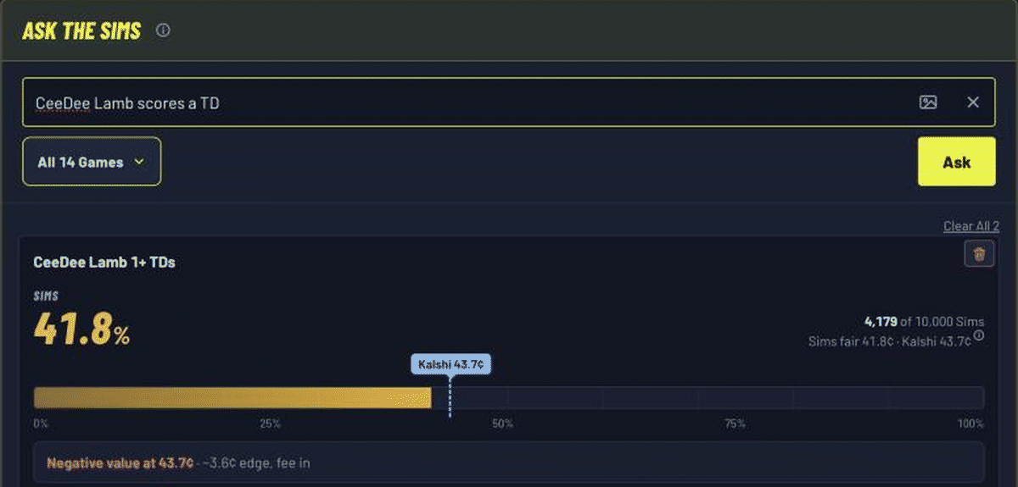The image size is (1018, 487).
Task: Click the Clear All 2 link
Action: [970, 226]
